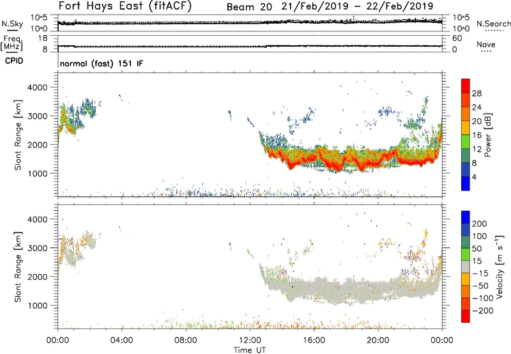
Task: Select the "Beam 20" label
Action: pos(249,7)
